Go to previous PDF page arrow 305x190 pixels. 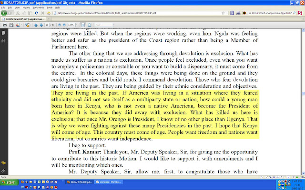click(36, 25)
